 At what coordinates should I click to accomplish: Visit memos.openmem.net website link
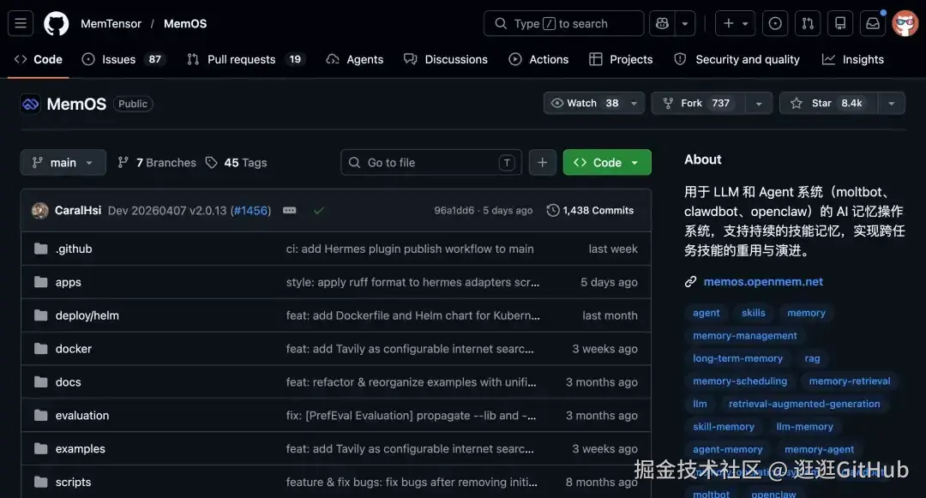tap(763, 281)
